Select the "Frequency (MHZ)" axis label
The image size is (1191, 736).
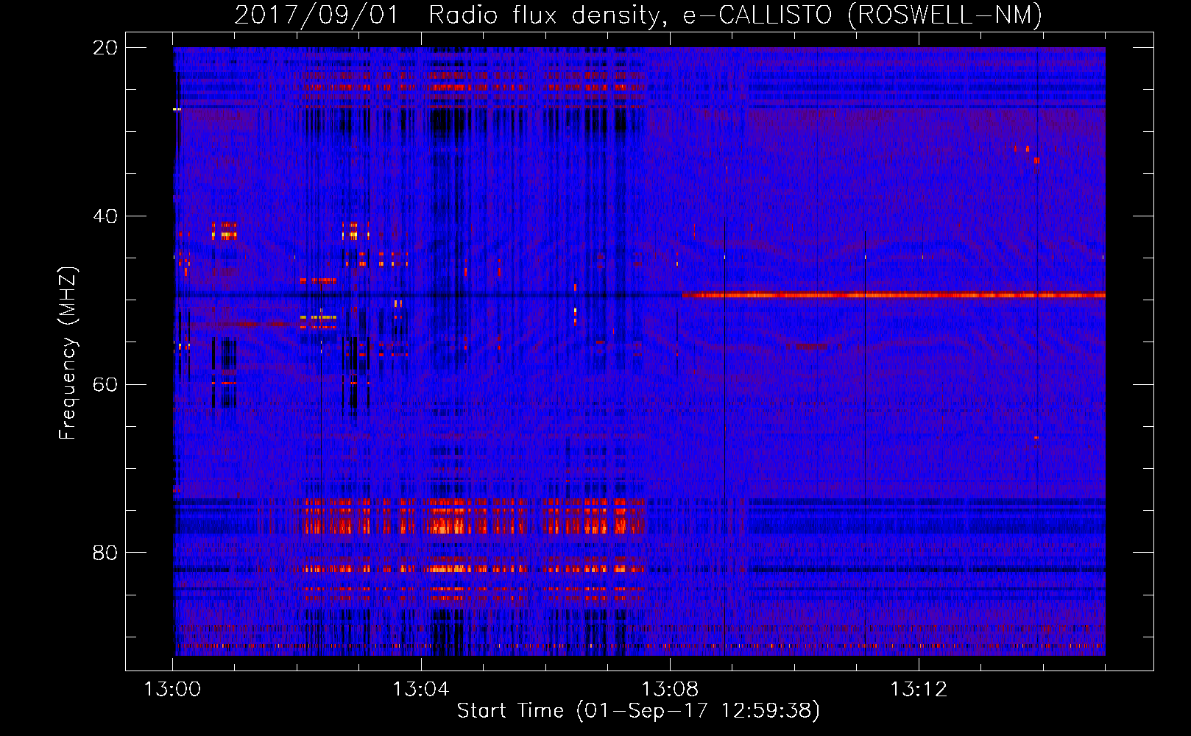68,353
